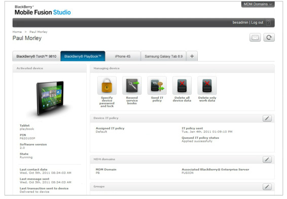Edit MDM domains with pencil icon
287x199 pixels.
(267, 160)
